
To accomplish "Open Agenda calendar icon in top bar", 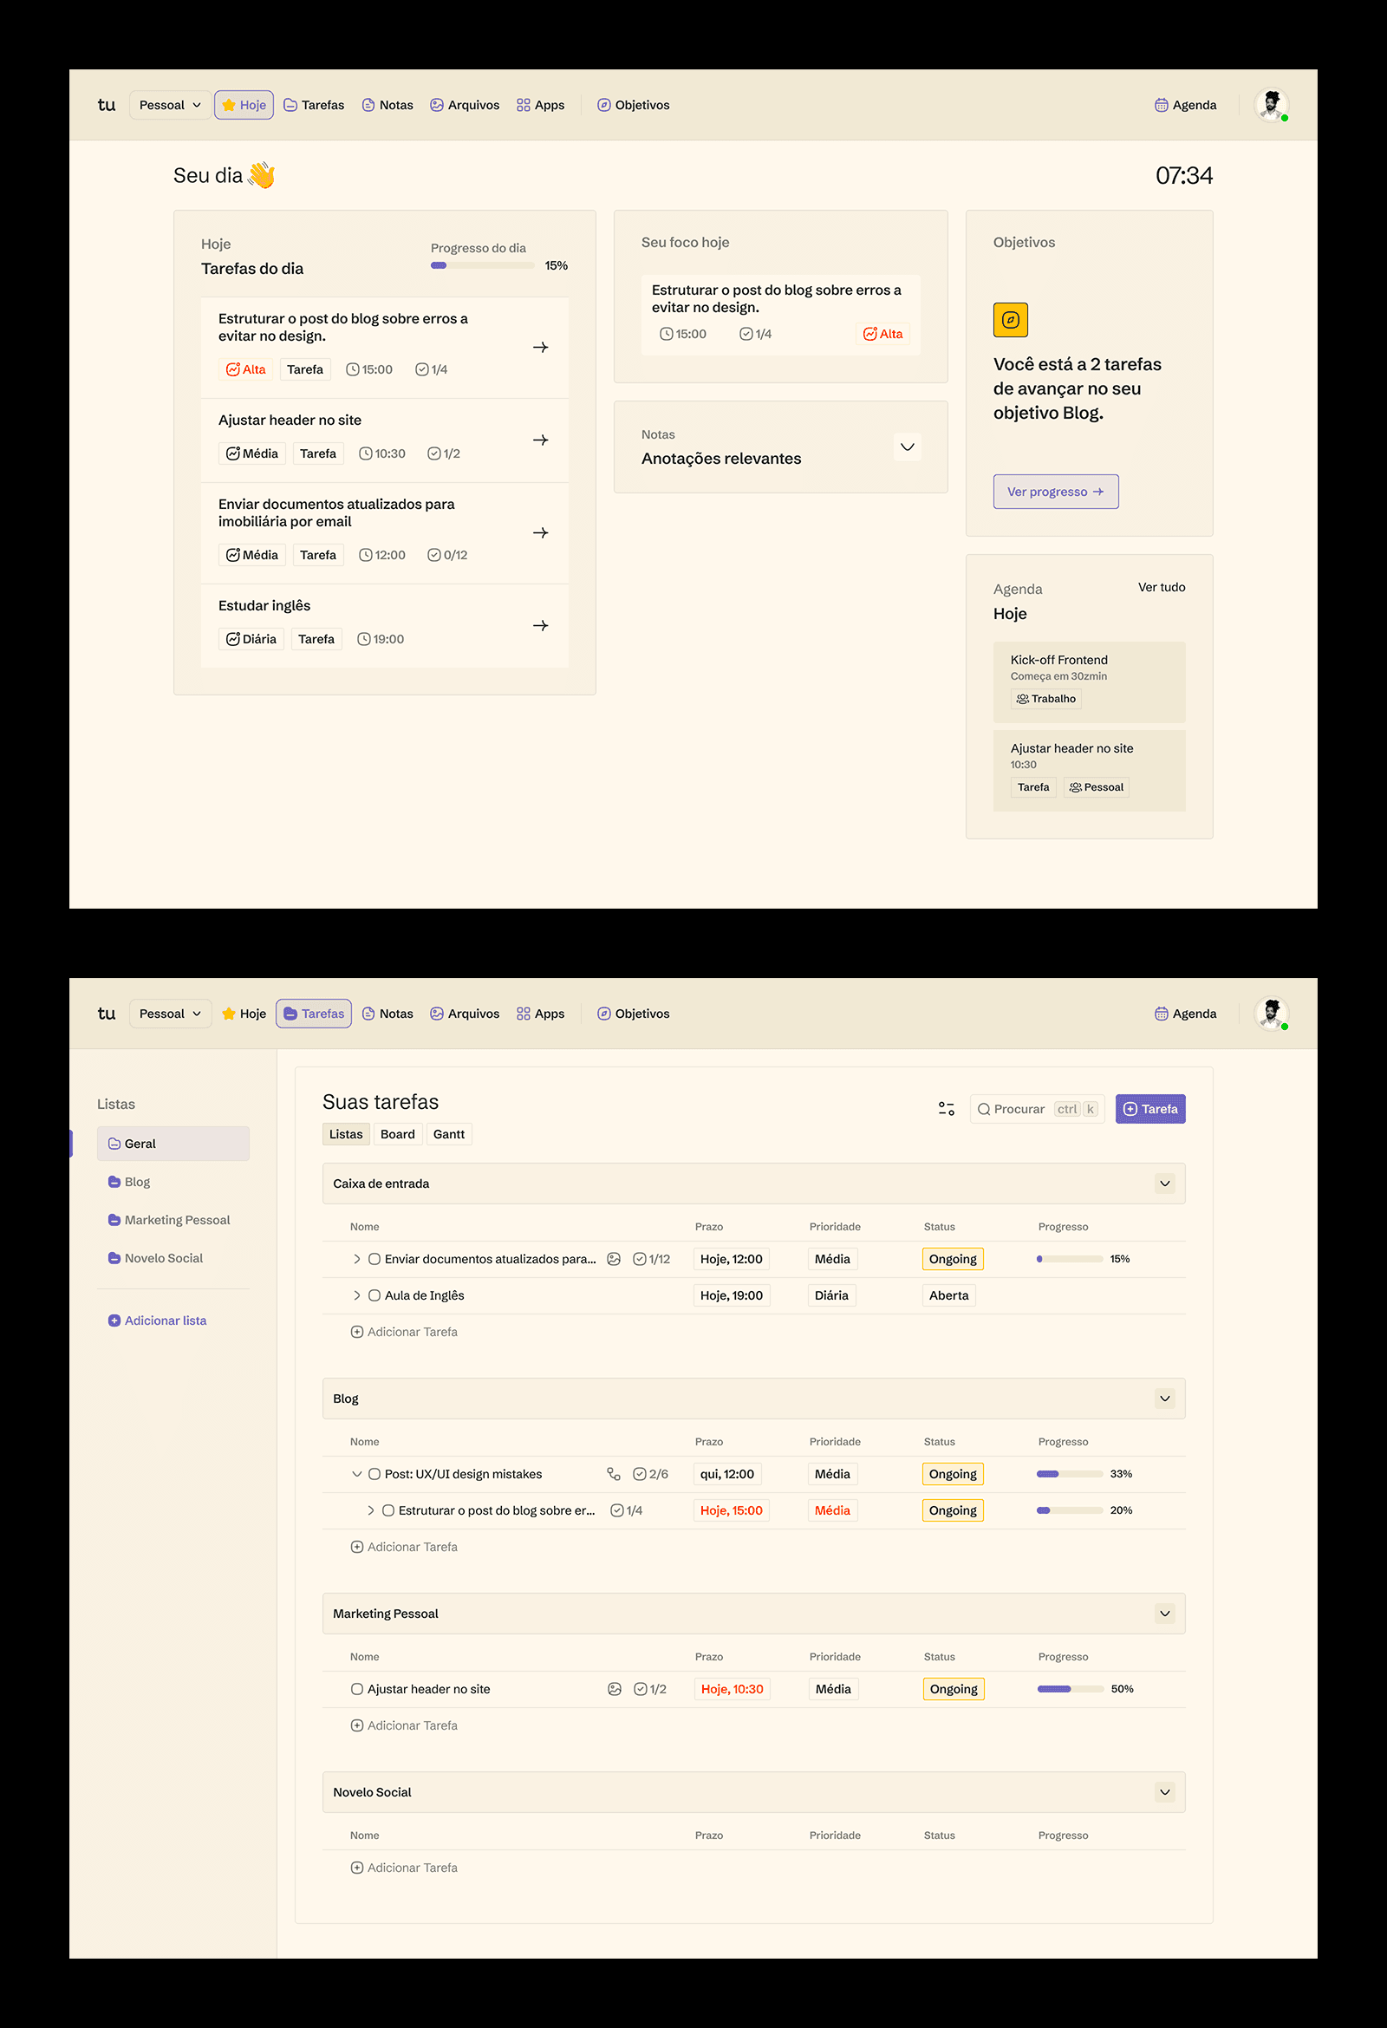I will [1161, 105].
